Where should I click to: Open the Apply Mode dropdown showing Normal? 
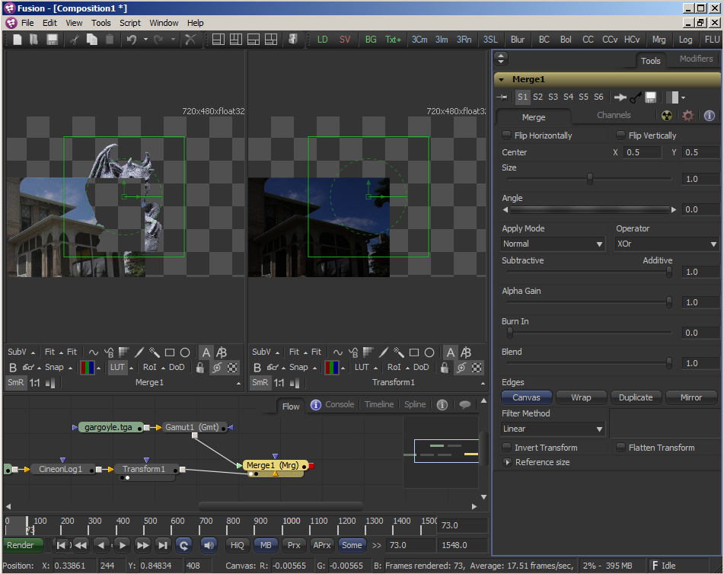point(553,244)
